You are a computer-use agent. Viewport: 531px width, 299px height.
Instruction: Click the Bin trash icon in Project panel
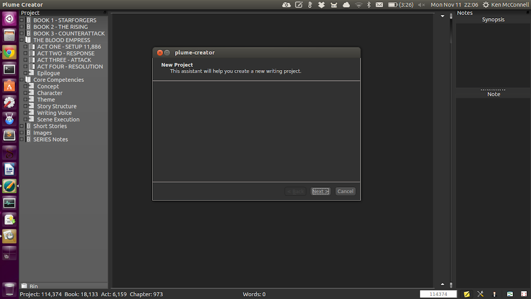(24, 286)
